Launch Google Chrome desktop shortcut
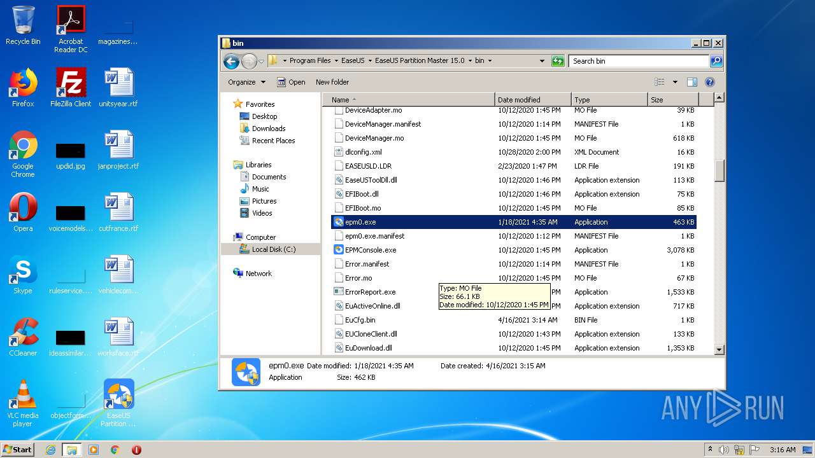Screen dimensions: 815x458 [x=23, y=154]
